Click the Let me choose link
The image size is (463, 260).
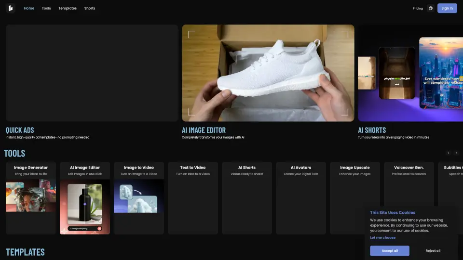[x=382, y=238]
